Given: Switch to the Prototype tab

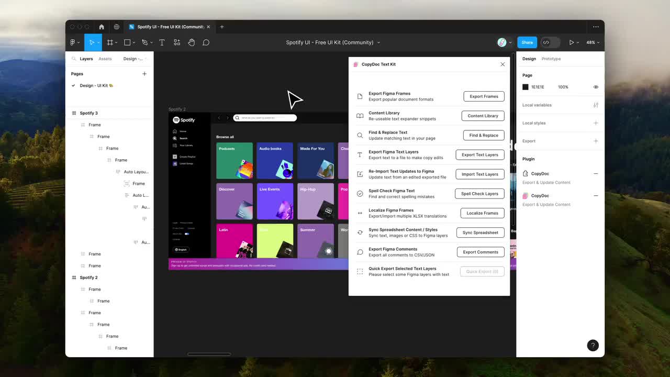Looking at the screenshot, I should click(551, 59).
